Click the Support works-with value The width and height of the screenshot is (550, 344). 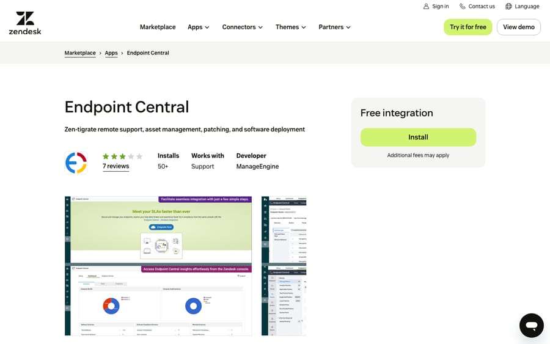tap(202, 167)
